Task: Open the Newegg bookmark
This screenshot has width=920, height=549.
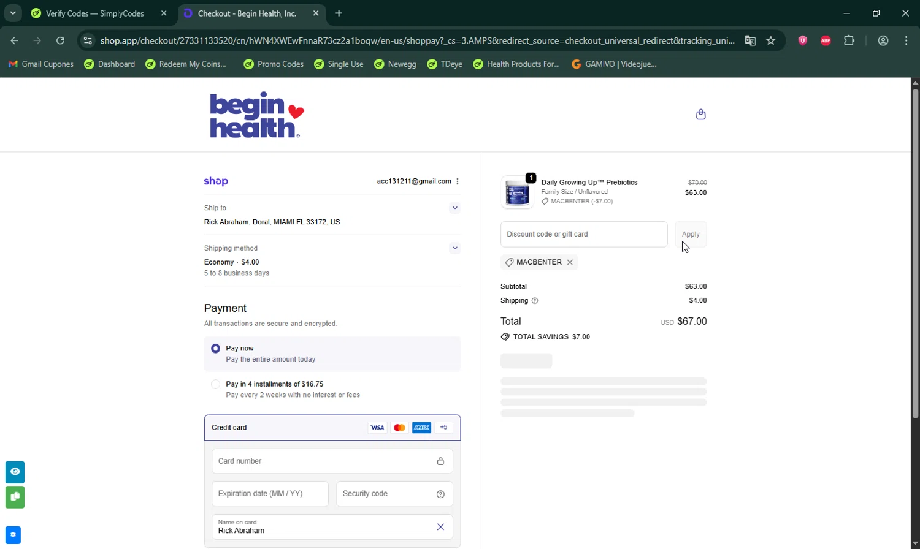Action: pos(396,64)
